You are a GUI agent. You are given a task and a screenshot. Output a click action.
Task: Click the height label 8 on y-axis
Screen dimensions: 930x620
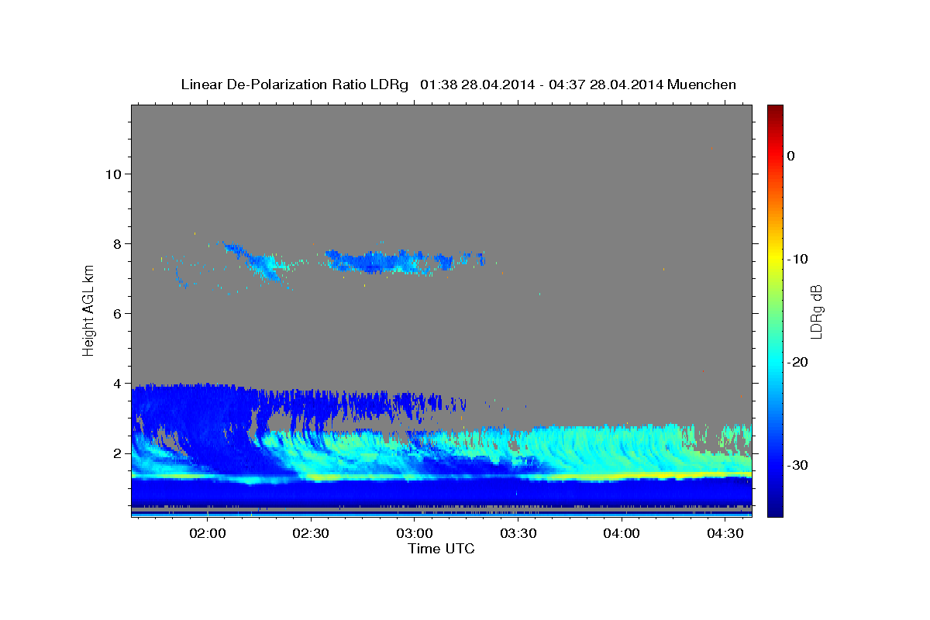(x=117, y=243)
